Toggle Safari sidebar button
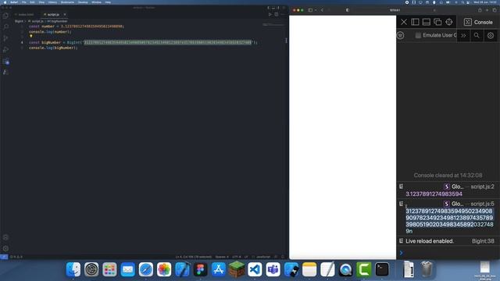 (310, 10)
